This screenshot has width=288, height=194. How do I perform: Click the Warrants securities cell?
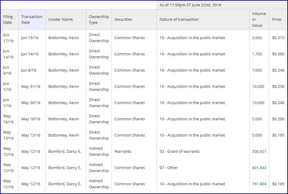tap(123, 152)
